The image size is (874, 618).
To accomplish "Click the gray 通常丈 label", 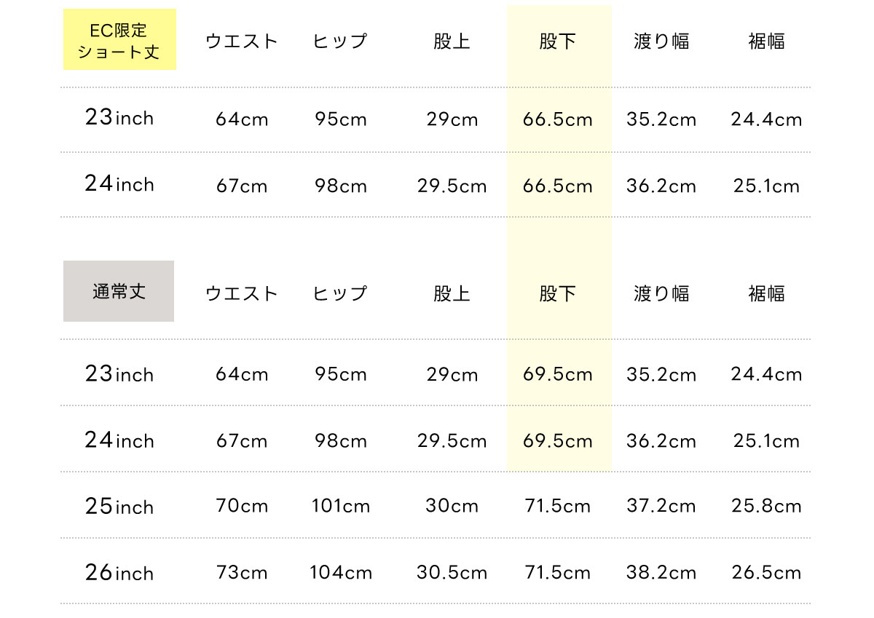I will tap(119, 291).
